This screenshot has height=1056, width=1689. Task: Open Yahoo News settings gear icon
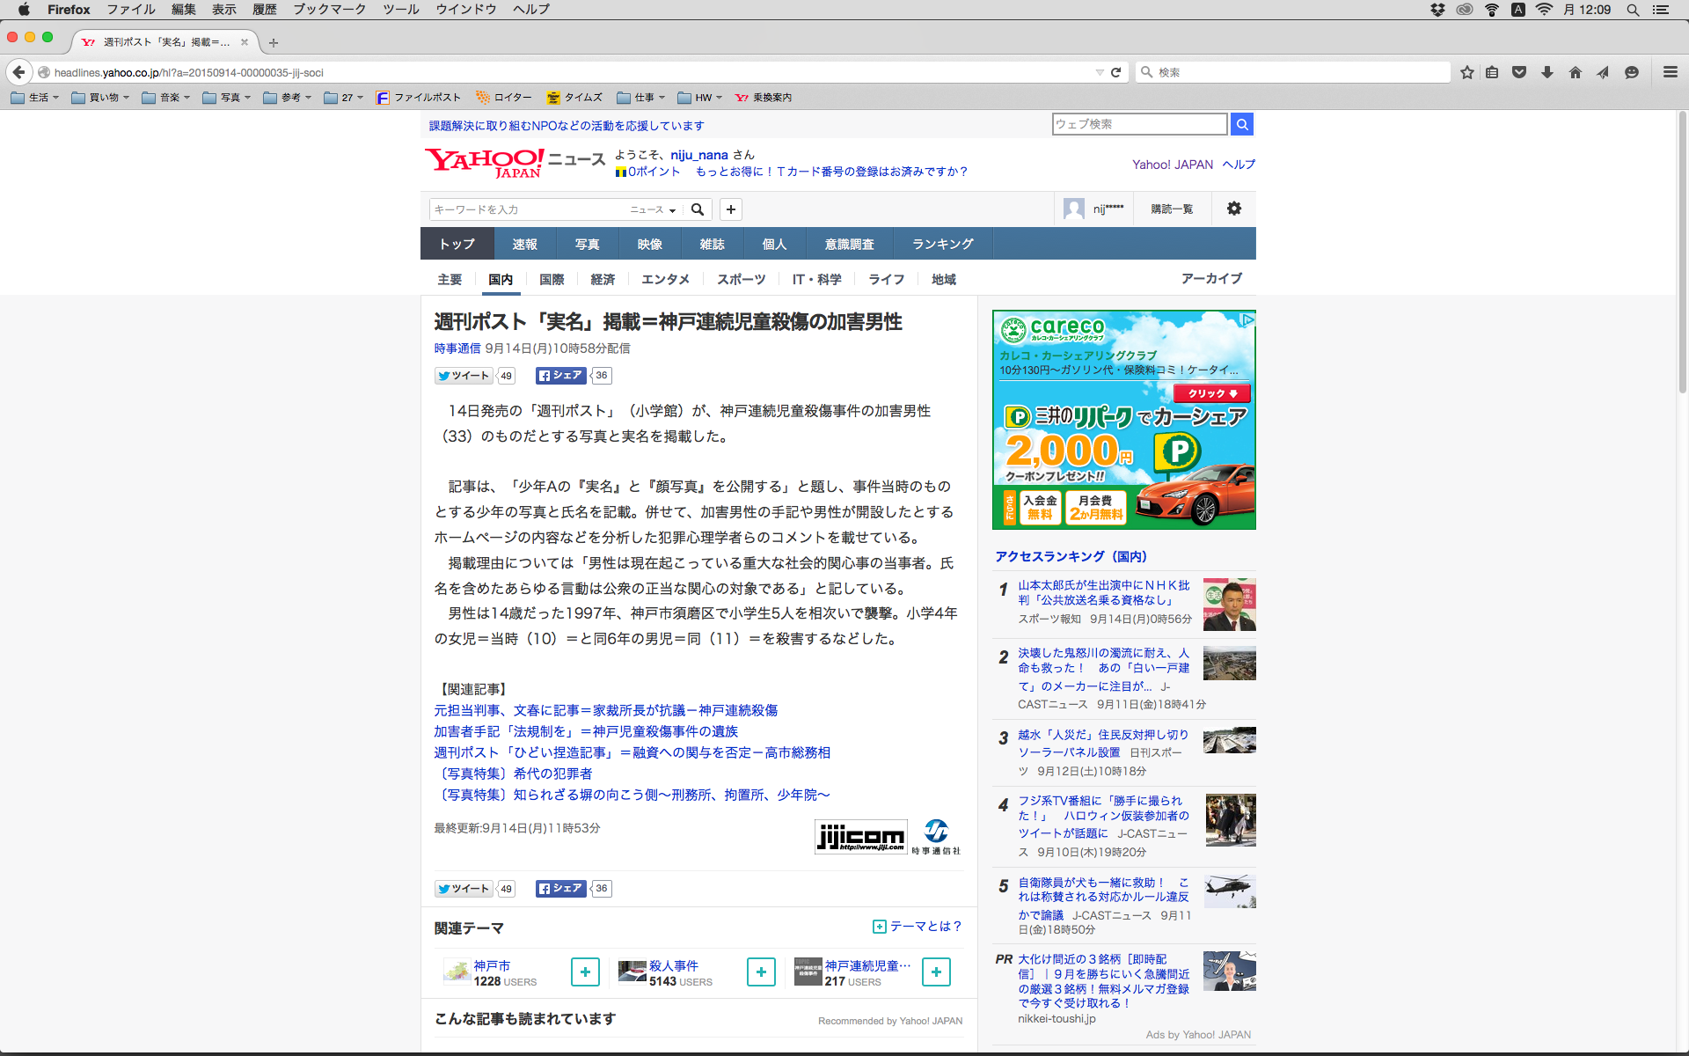pyautogui.click(x=1233, y=209)
